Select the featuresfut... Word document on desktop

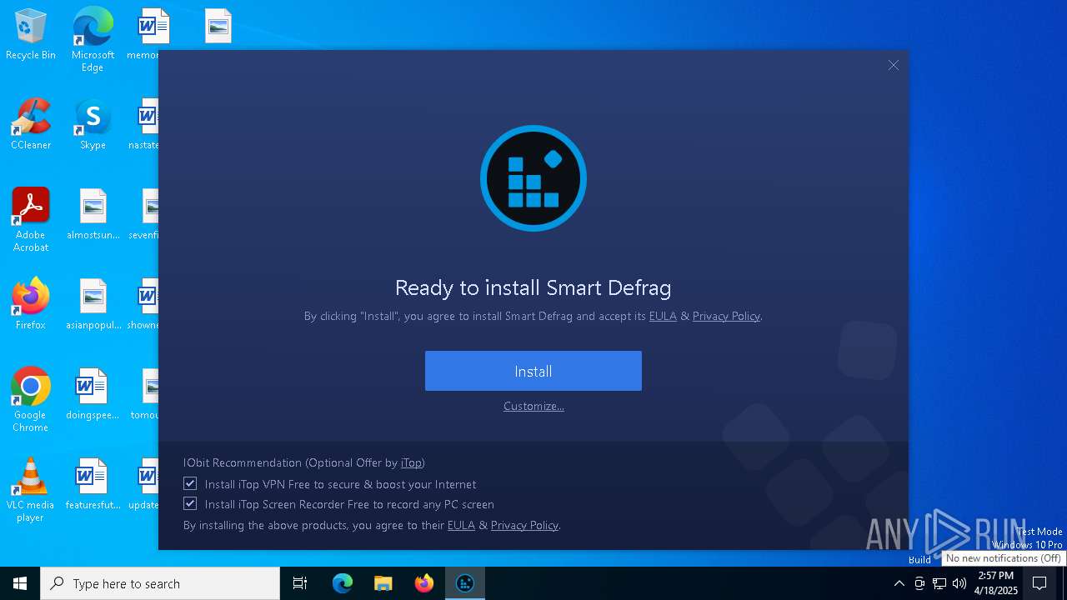[x=93, y=484]
